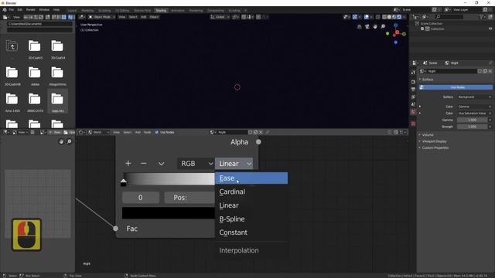Screen dimensions: 495x278
Task: Toggle camera view gizmo icon
Action: click(x=367, y=27)
